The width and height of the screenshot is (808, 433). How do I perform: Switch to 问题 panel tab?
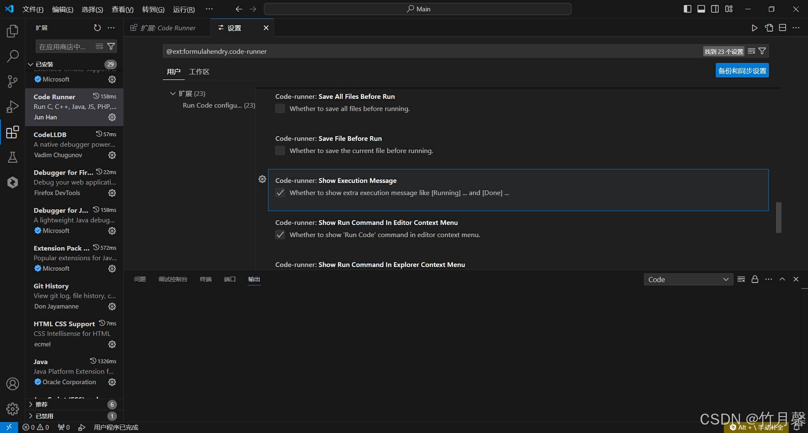click(x=140, y=280)
